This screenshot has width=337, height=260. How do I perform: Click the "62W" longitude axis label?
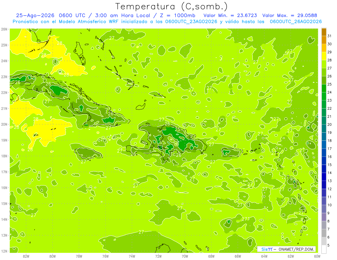291,256
